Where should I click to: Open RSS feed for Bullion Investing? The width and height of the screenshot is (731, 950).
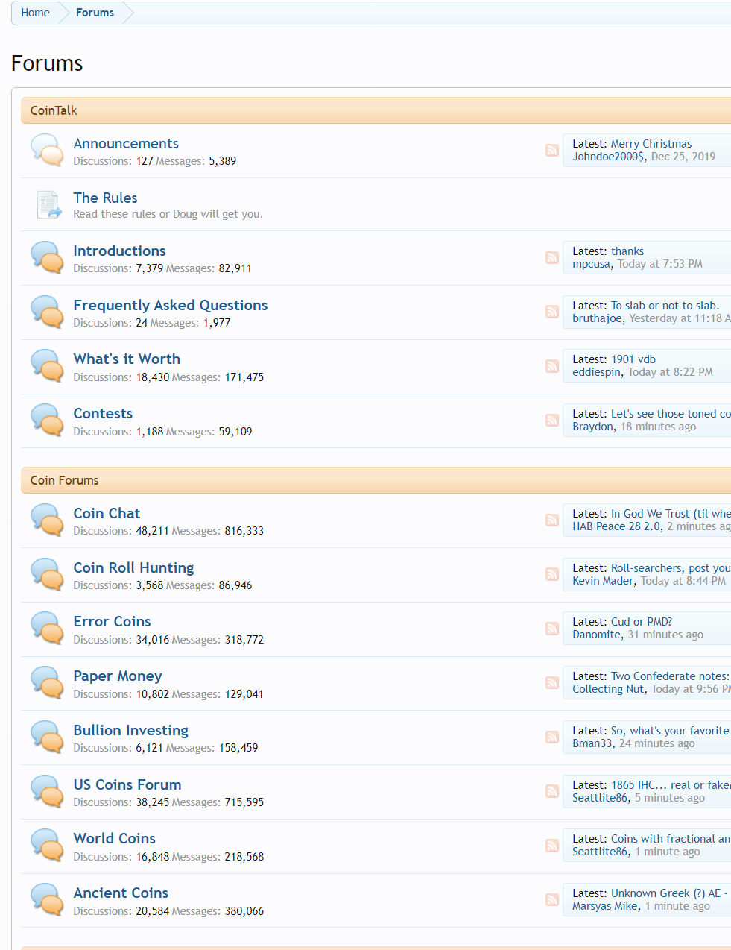tap(552, 737)
